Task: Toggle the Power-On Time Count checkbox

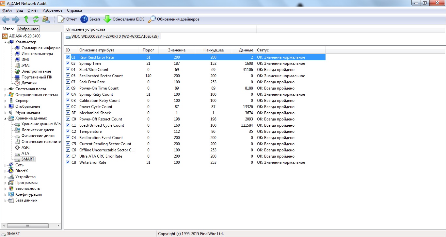Action: click(x=68, y=88)
